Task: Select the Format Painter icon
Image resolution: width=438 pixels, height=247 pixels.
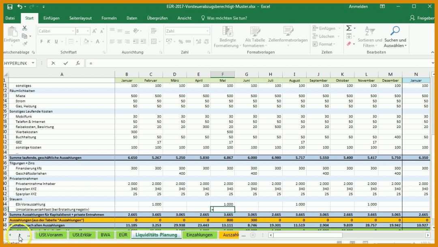Action: tap(25, 43)
